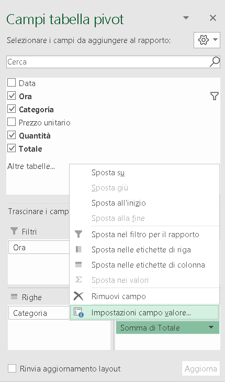Toggle Rinvia aggiornamento layout checkbox
Viewport: 225px width, 382px height.
(12, 368)
